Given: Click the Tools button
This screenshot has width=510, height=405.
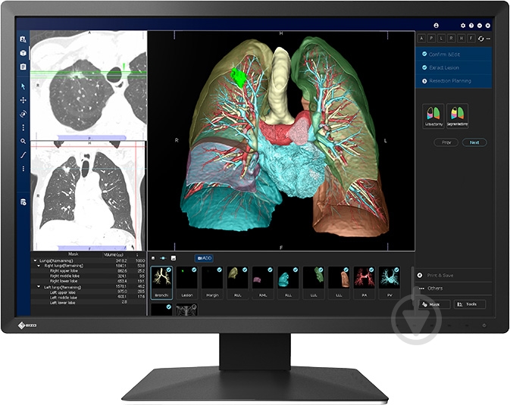Looking at the screenshot, I should (x=470, y=304).
